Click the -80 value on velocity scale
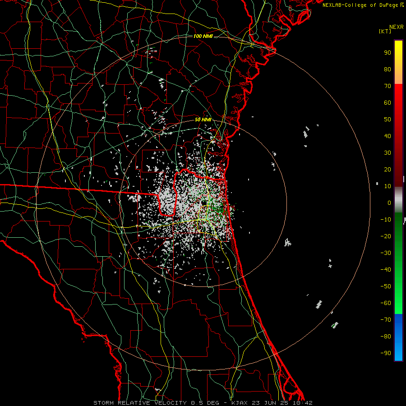The image size is (406, 406). (x=386, y=337)
